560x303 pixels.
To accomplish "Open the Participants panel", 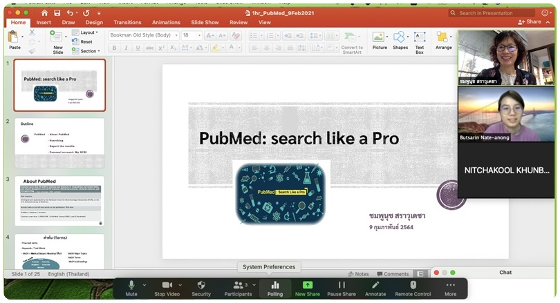I will 238,288.
